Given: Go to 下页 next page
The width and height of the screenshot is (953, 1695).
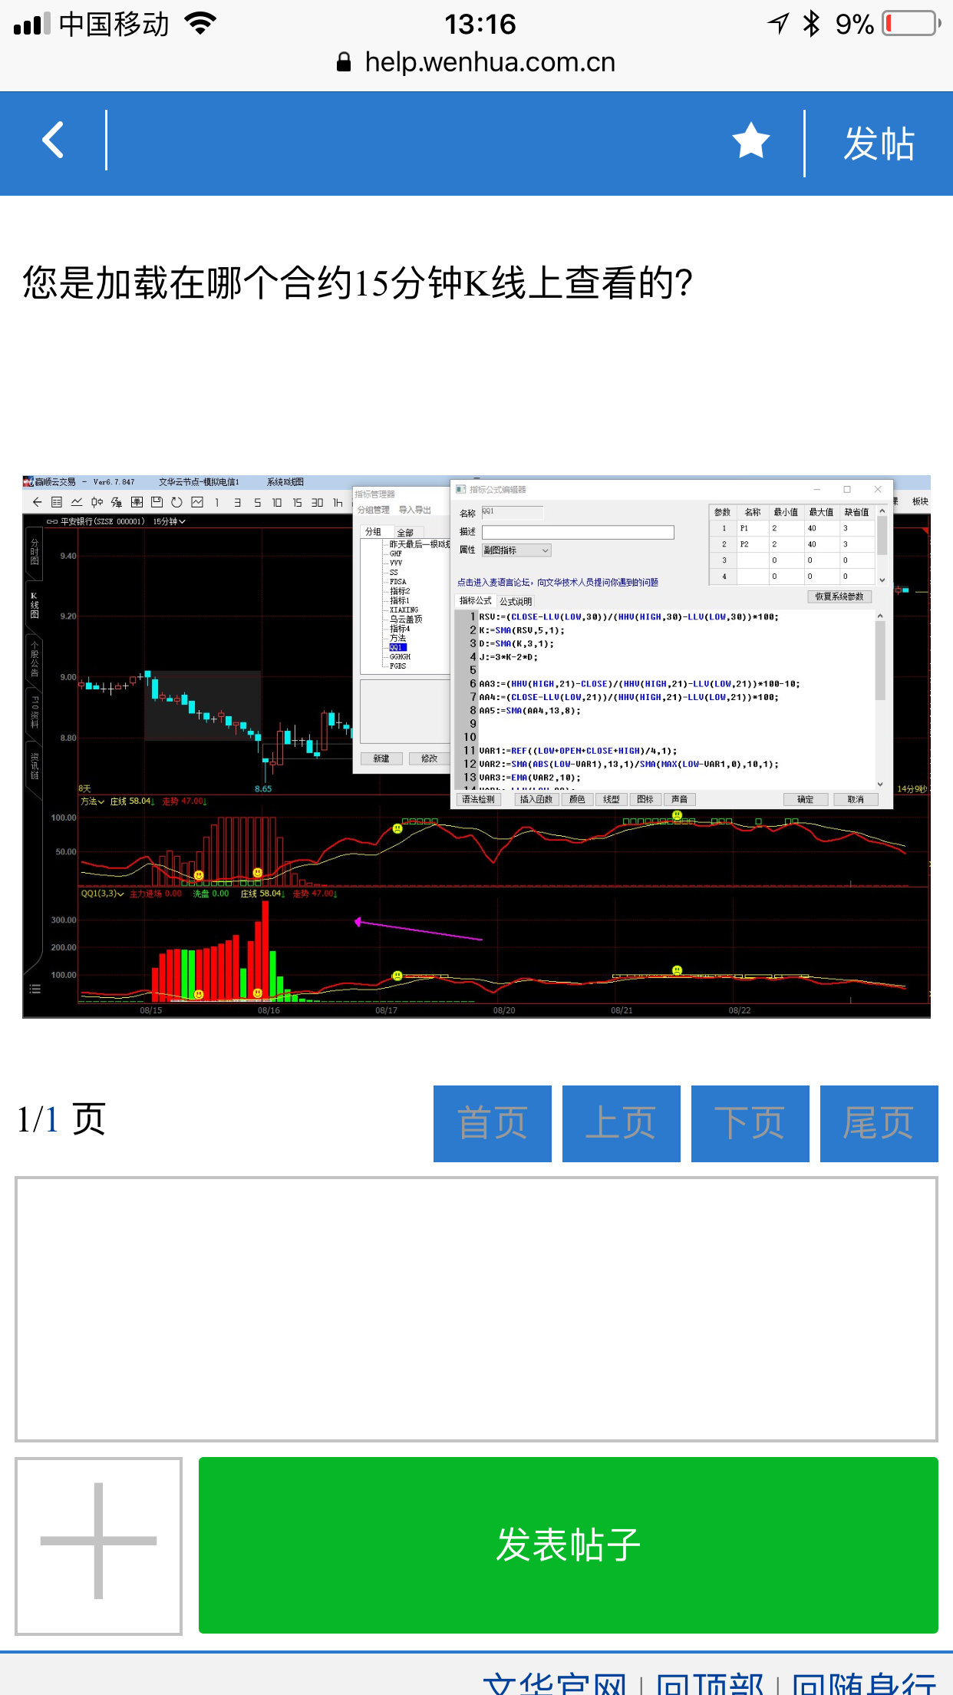Looking at the screenshot, I should click(x=750, y=1124).
